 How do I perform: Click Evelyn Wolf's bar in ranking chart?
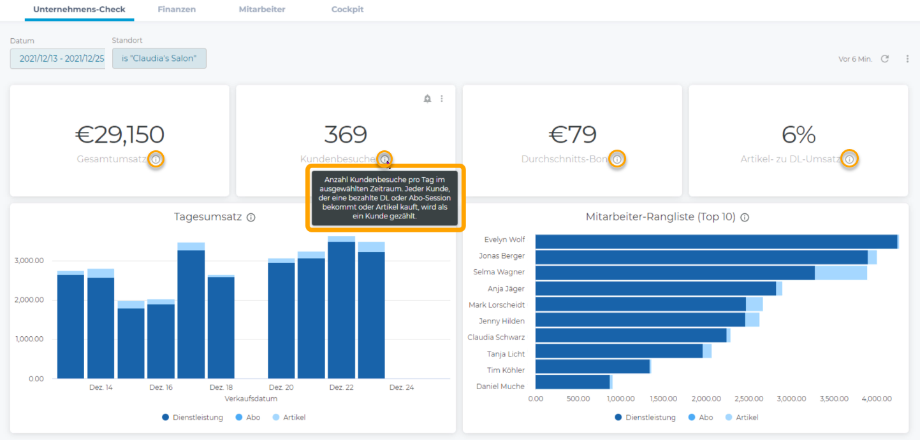[x=715, y=241]
